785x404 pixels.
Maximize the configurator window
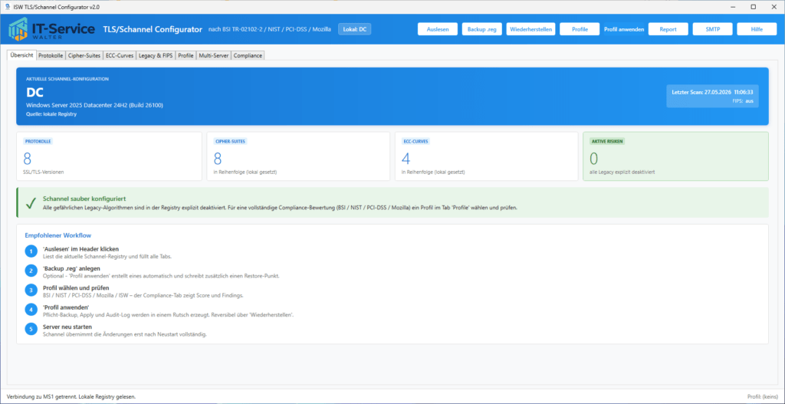pyautogui.click(x=753, y=7)
